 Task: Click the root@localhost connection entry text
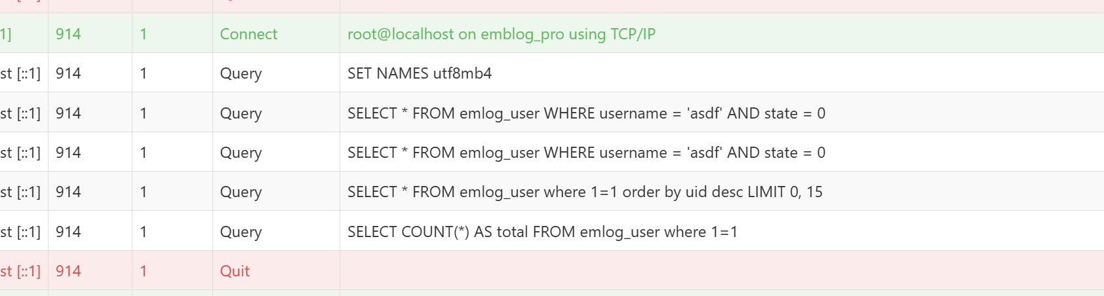(501, 34)
